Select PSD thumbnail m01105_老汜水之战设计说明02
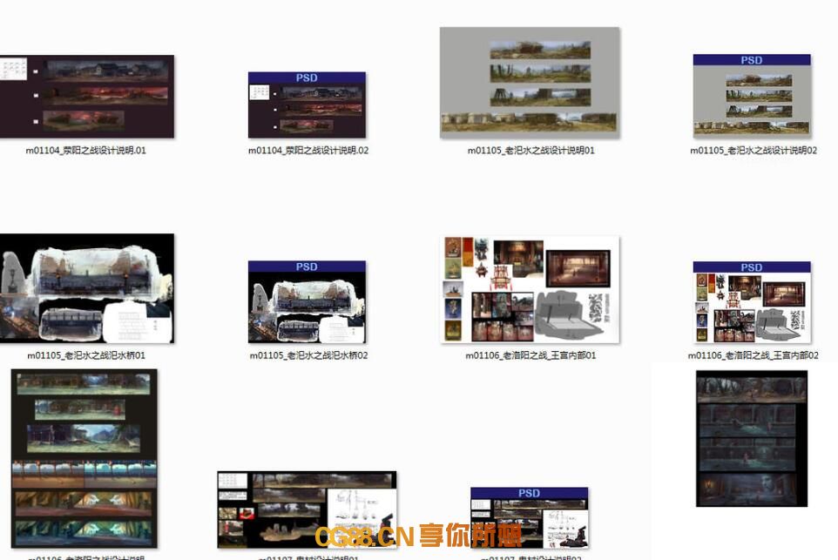This screenshot has width=838, height=560. (752, 95)
